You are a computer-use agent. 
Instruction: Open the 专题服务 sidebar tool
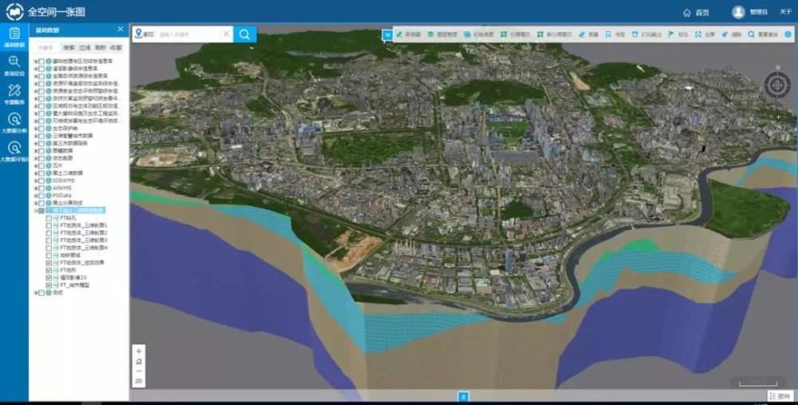(14, 95)
